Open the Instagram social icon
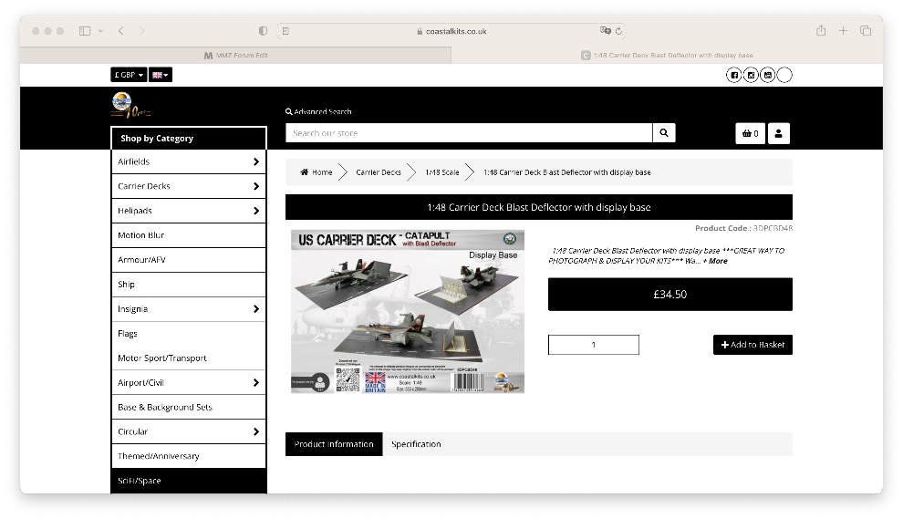The height and width of the screenshot is (519, 903). coord(752,75)
